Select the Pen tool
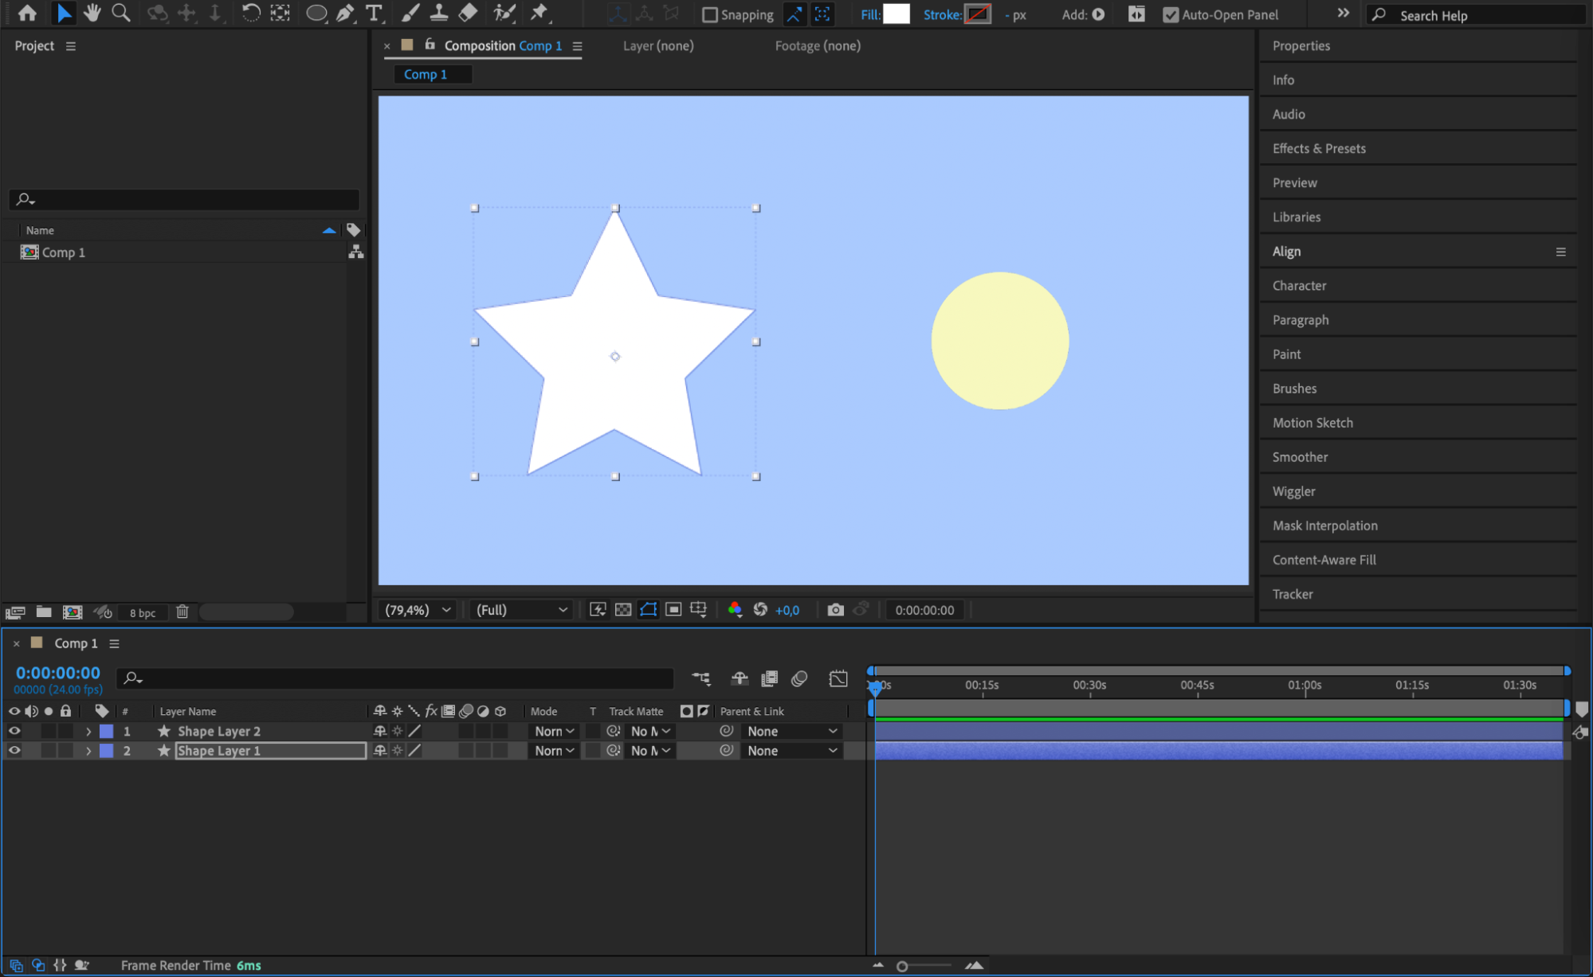The image size is (1593, 977). click(345, 13)
